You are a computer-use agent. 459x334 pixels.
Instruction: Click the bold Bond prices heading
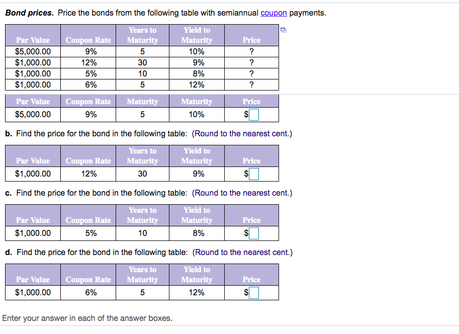30,13
